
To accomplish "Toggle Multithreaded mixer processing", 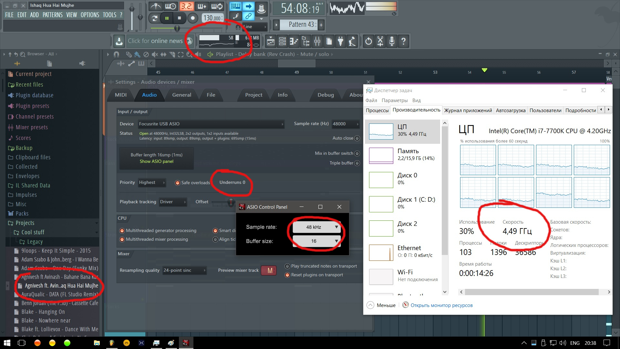I will (122, 239).
